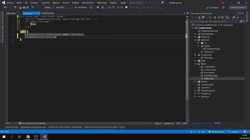Click the Home icon in Solution Explorer
The image size is (250, 140).
pos(199,17)
